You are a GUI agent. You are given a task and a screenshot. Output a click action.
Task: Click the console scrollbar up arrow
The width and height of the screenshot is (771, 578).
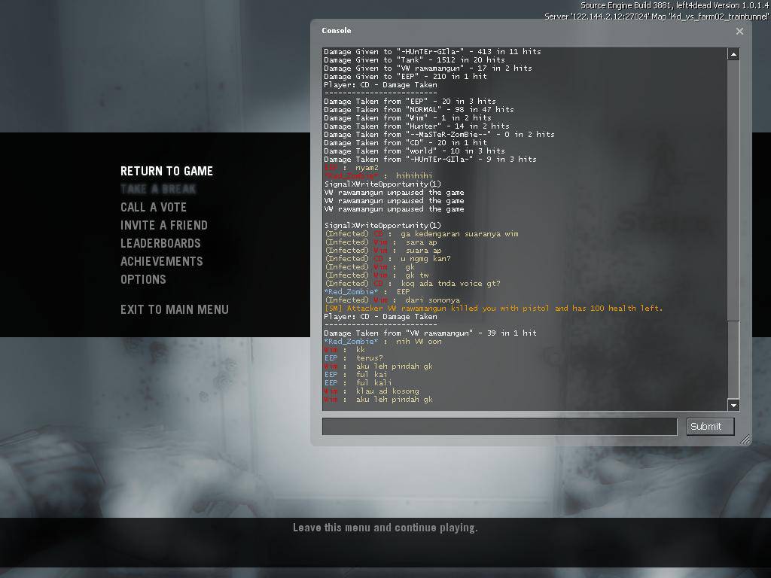(733, 54)
